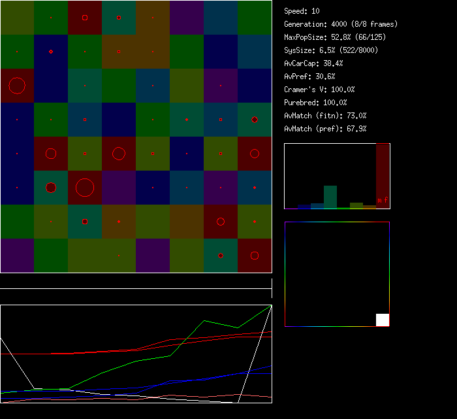This screenshot has width=457, height=419.
Task: Click the AvMatch (pref) value line
Action: (325, 129)
